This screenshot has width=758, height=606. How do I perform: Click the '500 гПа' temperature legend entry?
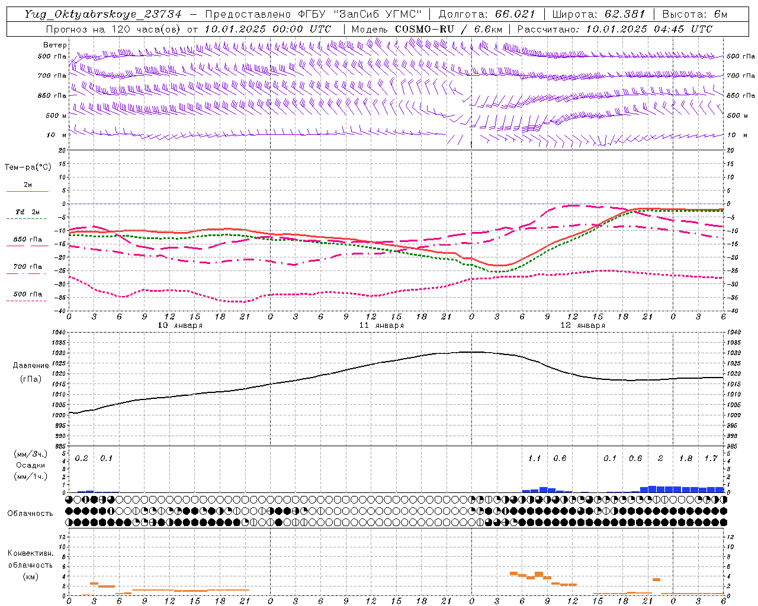[x=28, y=294]
